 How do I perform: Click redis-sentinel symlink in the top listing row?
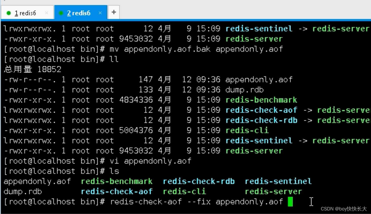(259, 29)
